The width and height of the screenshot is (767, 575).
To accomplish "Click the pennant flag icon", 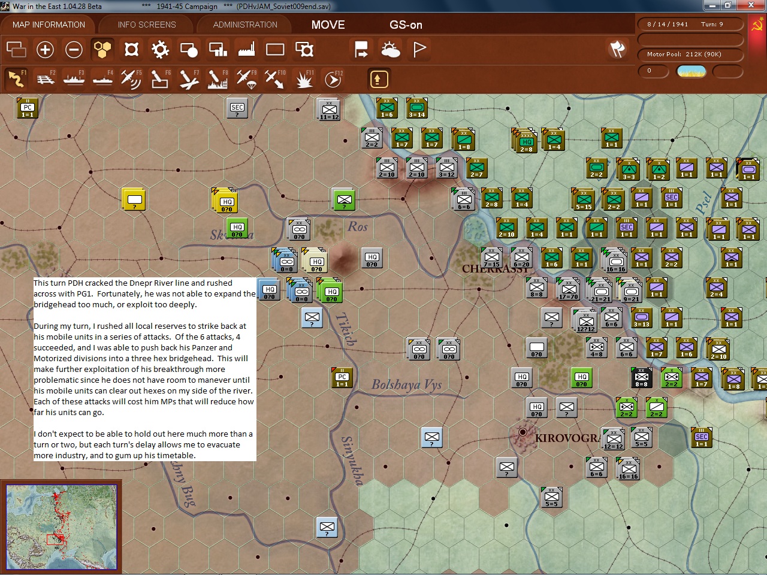I will point(419,49).
